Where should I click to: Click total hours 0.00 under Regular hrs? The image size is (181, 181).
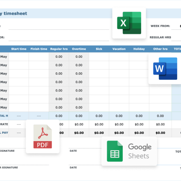(59, 116)
